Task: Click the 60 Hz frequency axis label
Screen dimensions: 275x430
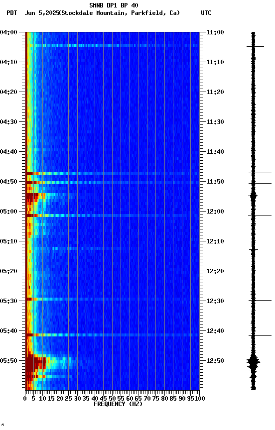Action: [130, 399]
